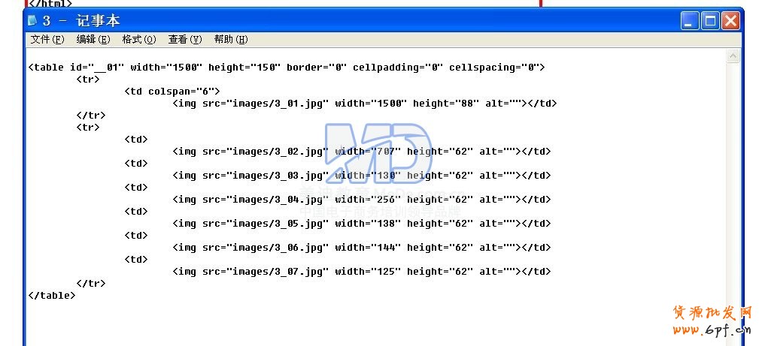
Task: Place cursor on images/3_01.jpg line
Action: (x=365, y=104)
